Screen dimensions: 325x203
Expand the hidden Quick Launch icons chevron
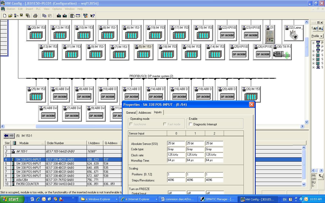73,198
